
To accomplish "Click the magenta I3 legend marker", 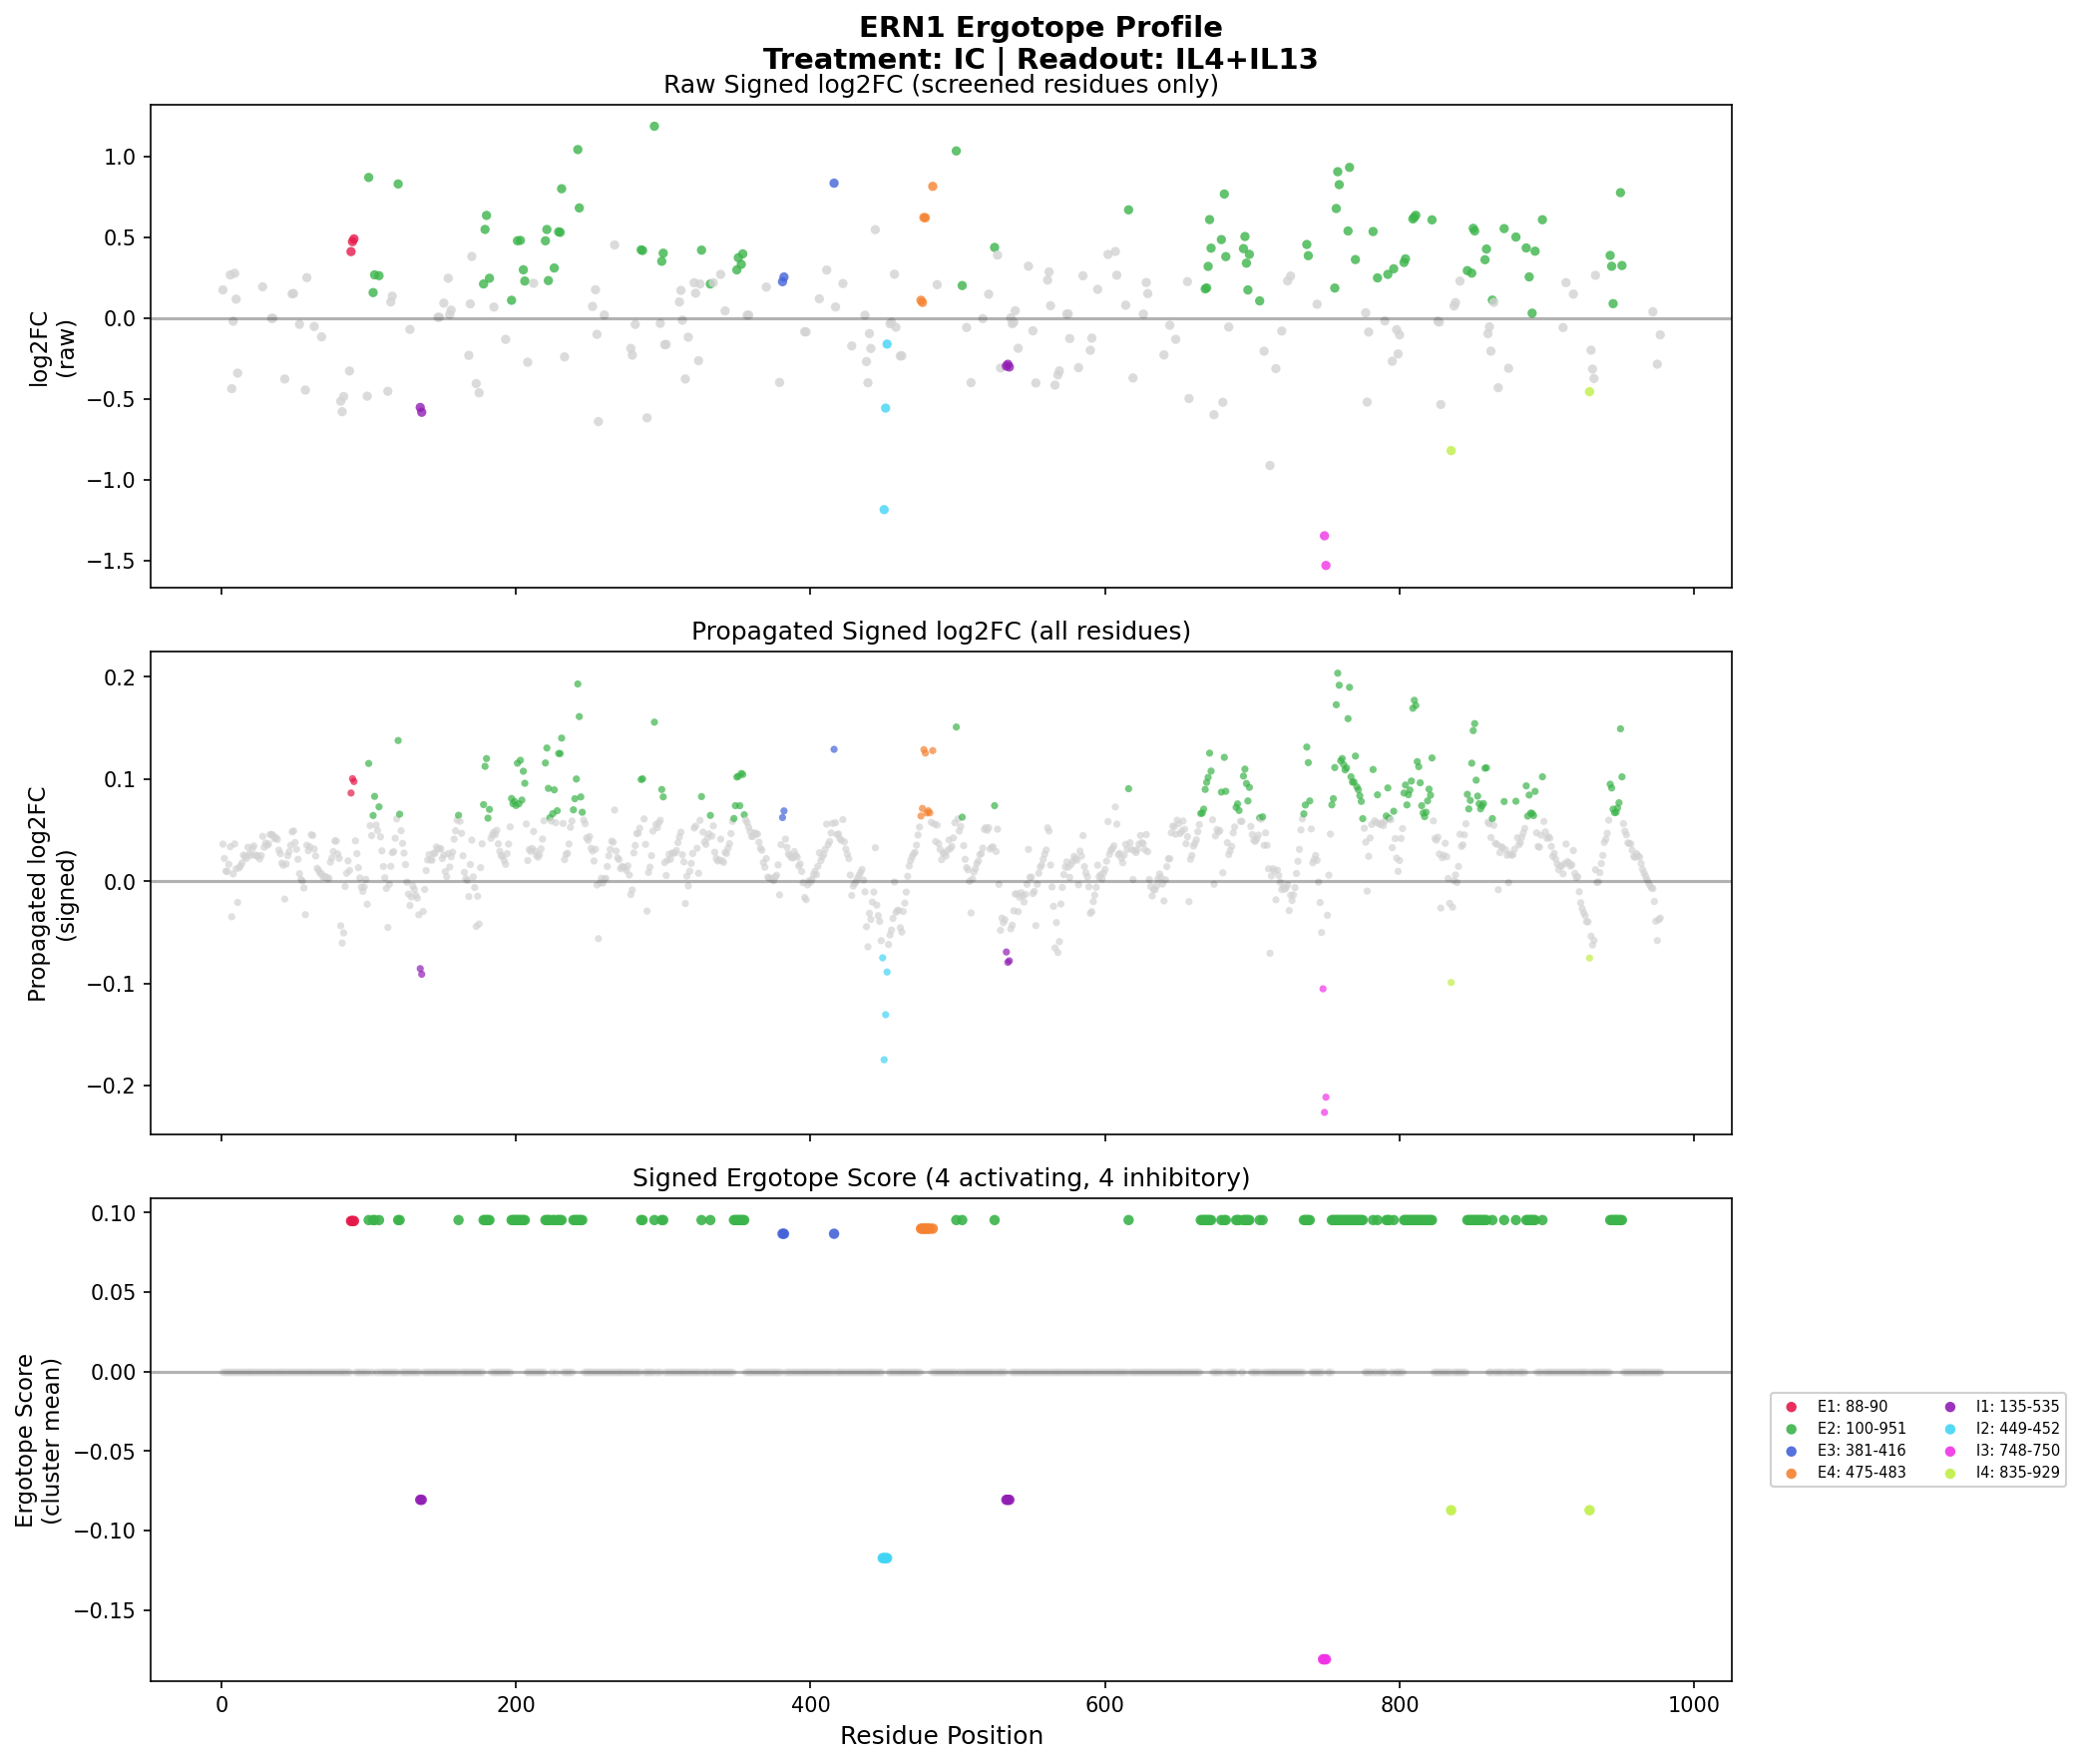I will [x=1950, y=1451].
